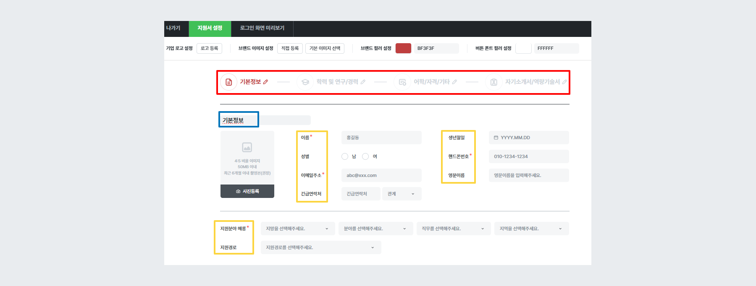This screenshot has height=286, width=756.
Task: Click the 영문이름 label
Action: point(457,175)
